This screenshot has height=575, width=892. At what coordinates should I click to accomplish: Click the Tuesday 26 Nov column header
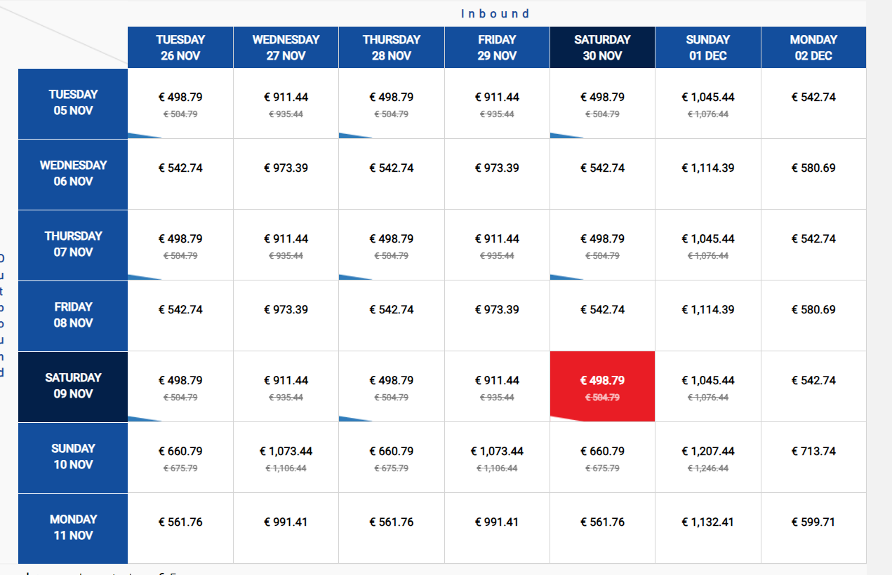pyautogui.click(x=180, y=48)
